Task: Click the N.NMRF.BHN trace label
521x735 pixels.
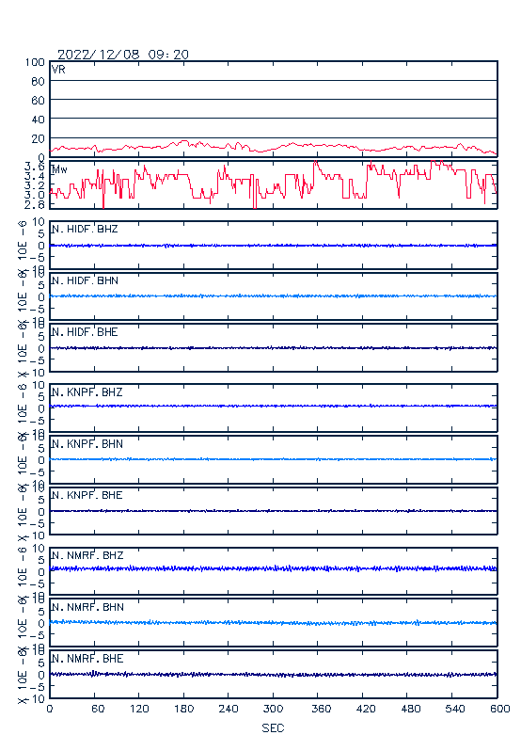Action: (87, 607)
